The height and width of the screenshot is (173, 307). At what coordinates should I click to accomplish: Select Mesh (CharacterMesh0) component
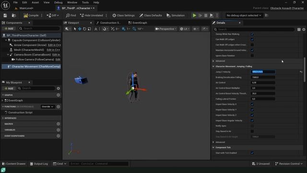coord(29,50)
